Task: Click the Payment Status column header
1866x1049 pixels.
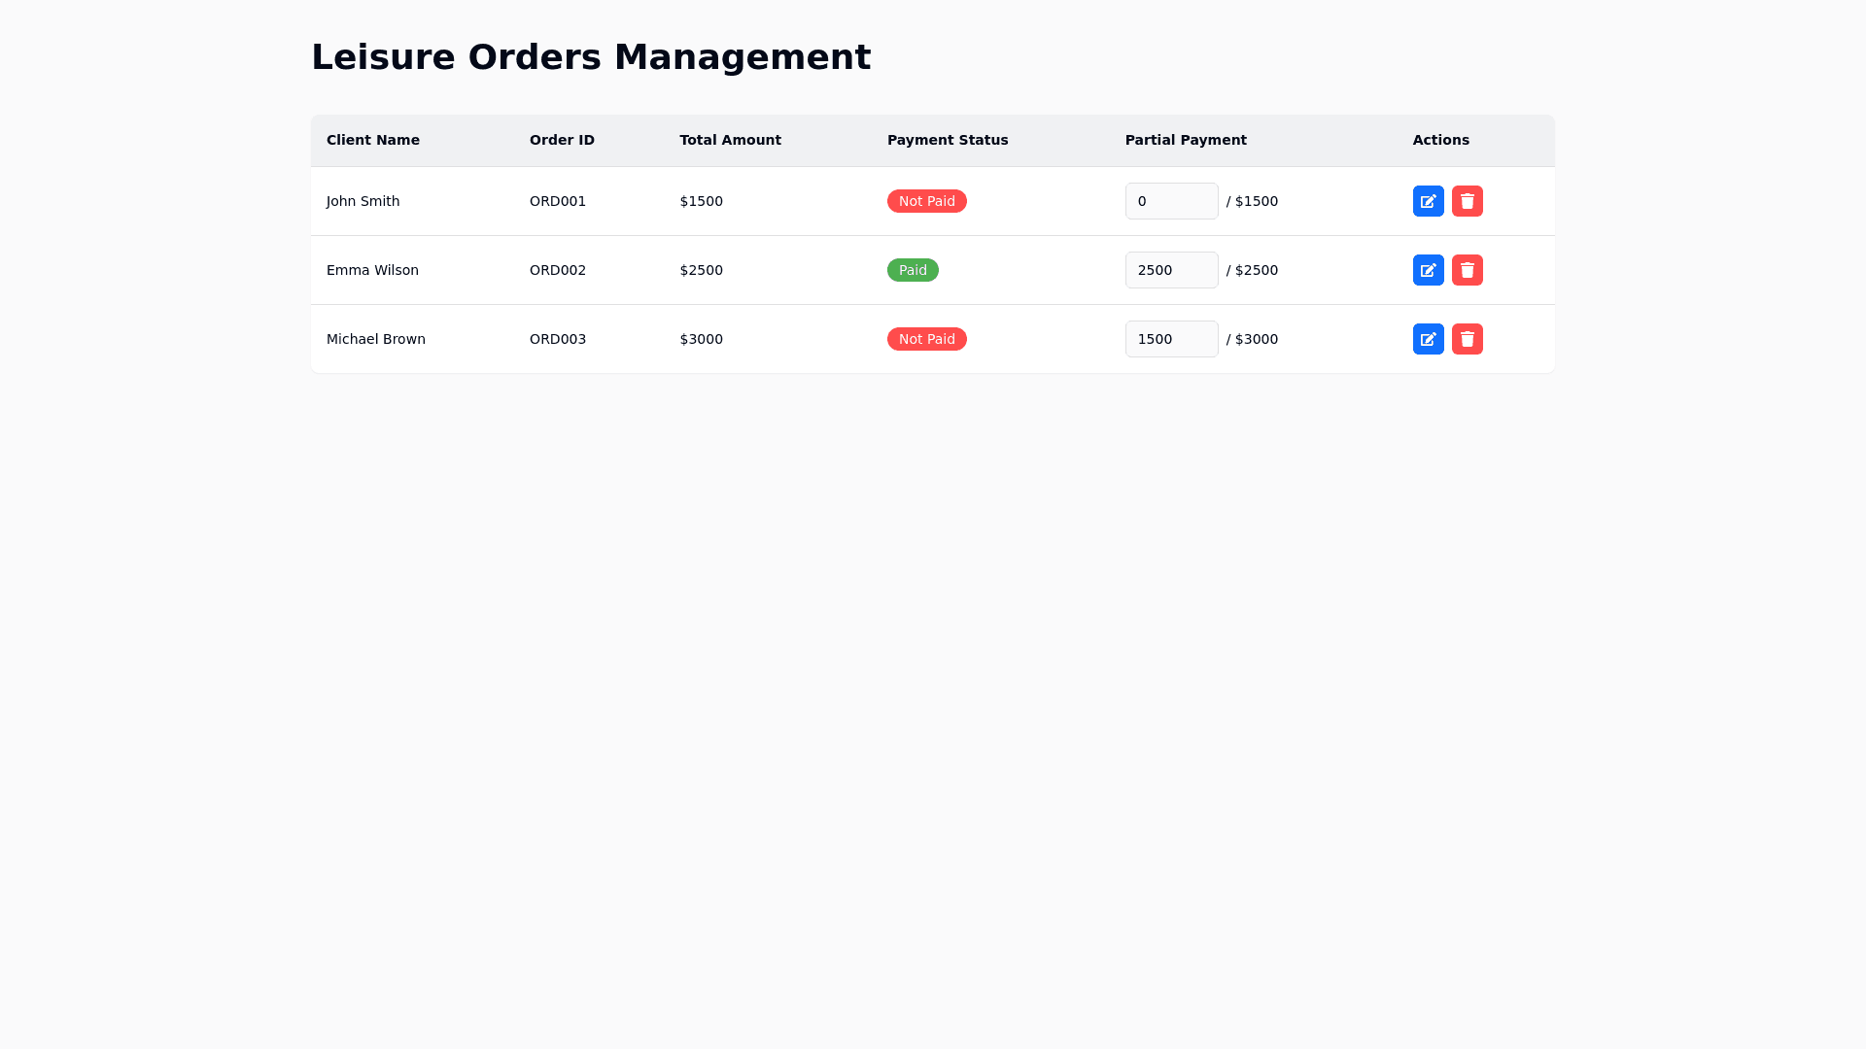Action: (948, 140)
